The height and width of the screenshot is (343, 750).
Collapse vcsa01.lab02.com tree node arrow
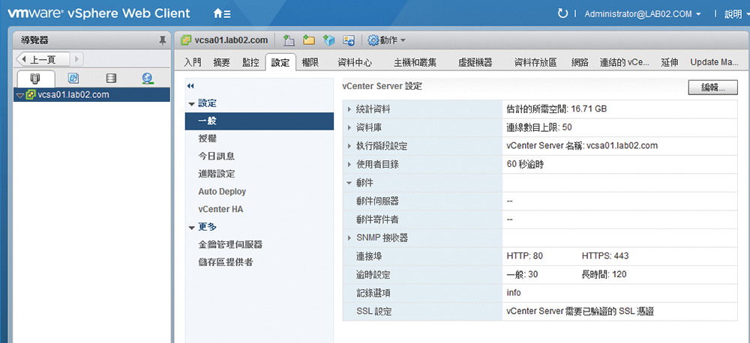19,95
